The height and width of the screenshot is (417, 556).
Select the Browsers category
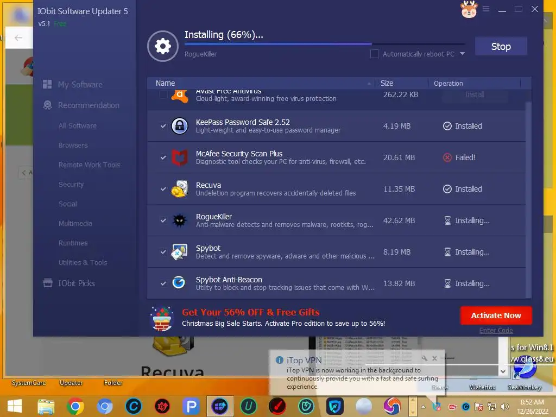pyautogui.click(x=73, y=145)
